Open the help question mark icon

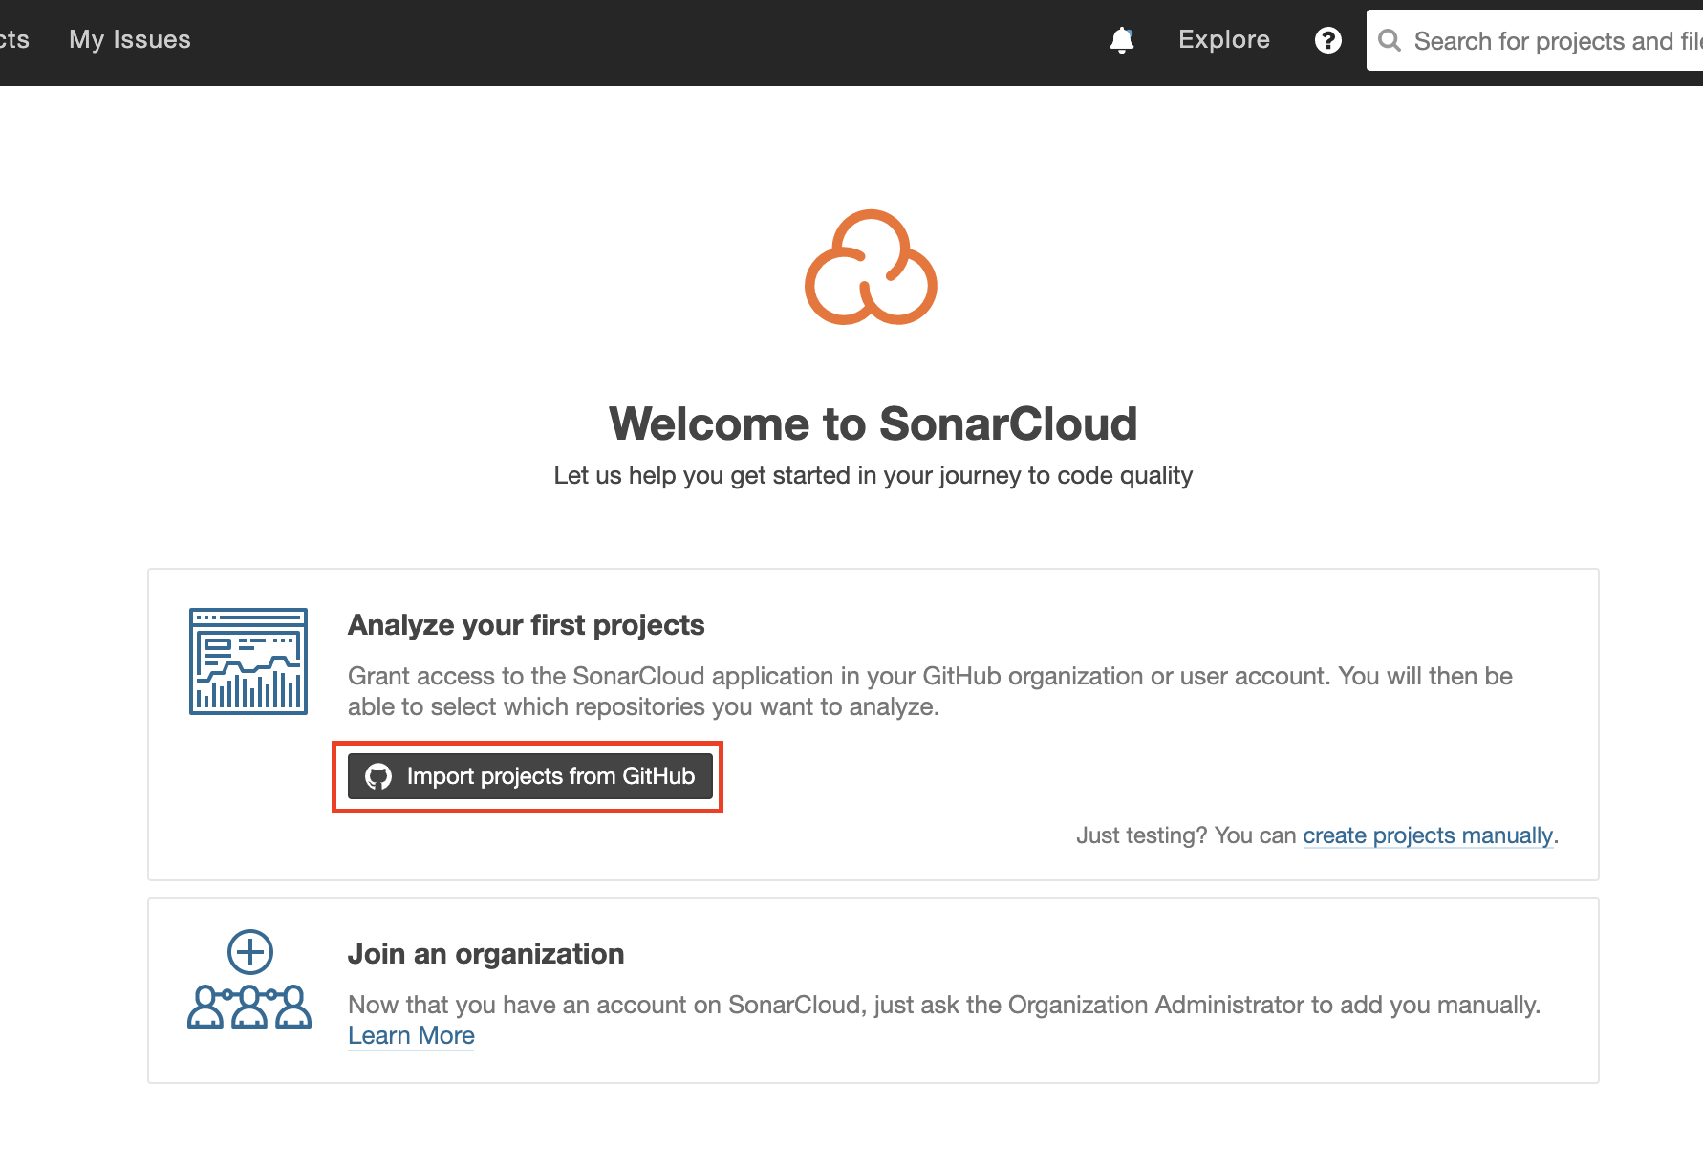pos(1328,40)
